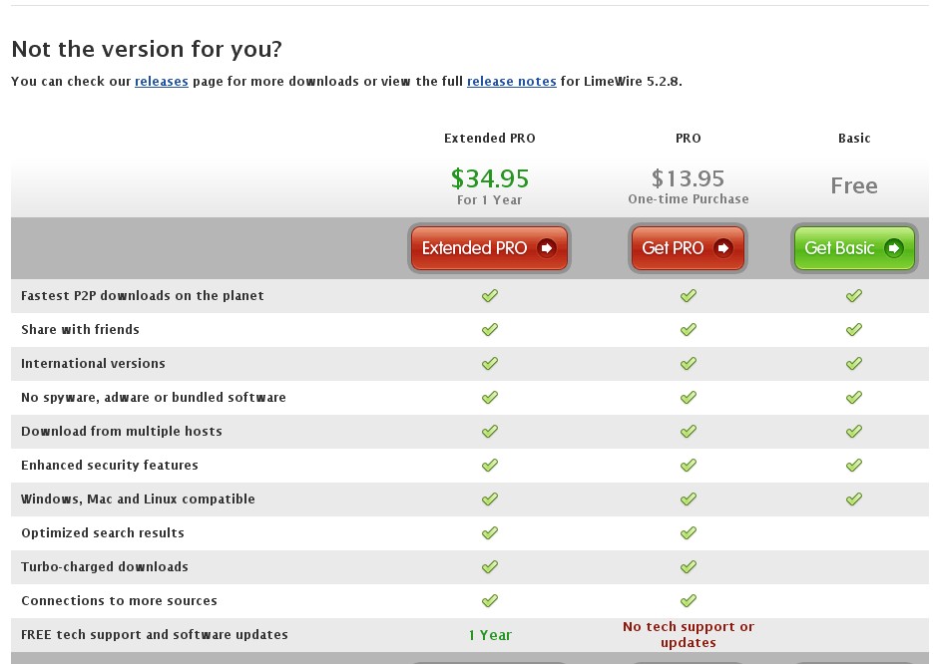The width and height of the screenshot is (933, 664).
Task: Click the PRO column heading above $13.95
Action: click(689, 138)
